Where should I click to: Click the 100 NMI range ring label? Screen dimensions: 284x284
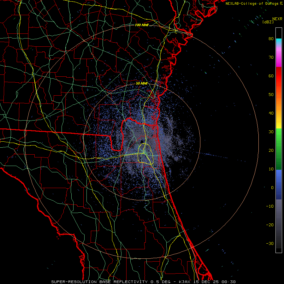pos(142,25)
